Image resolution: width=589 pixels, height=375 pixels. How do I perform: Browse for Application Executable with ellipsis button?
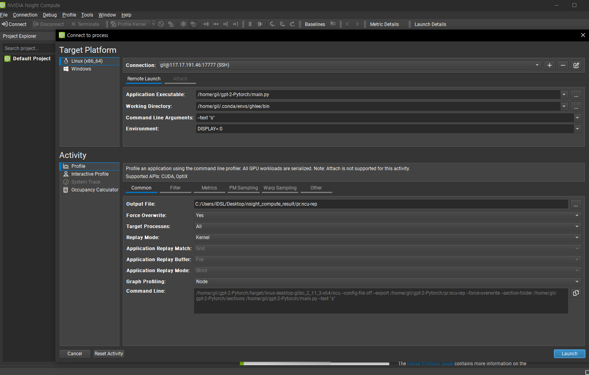pyautogui.click(x=576, y=95)
